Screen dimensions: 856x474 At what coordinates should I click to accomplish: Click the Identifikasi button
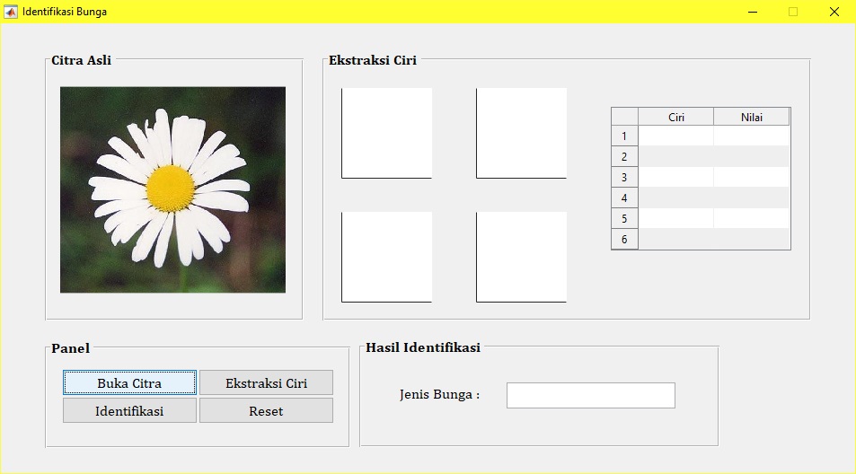pyautogui.click(x=129, y=411)
